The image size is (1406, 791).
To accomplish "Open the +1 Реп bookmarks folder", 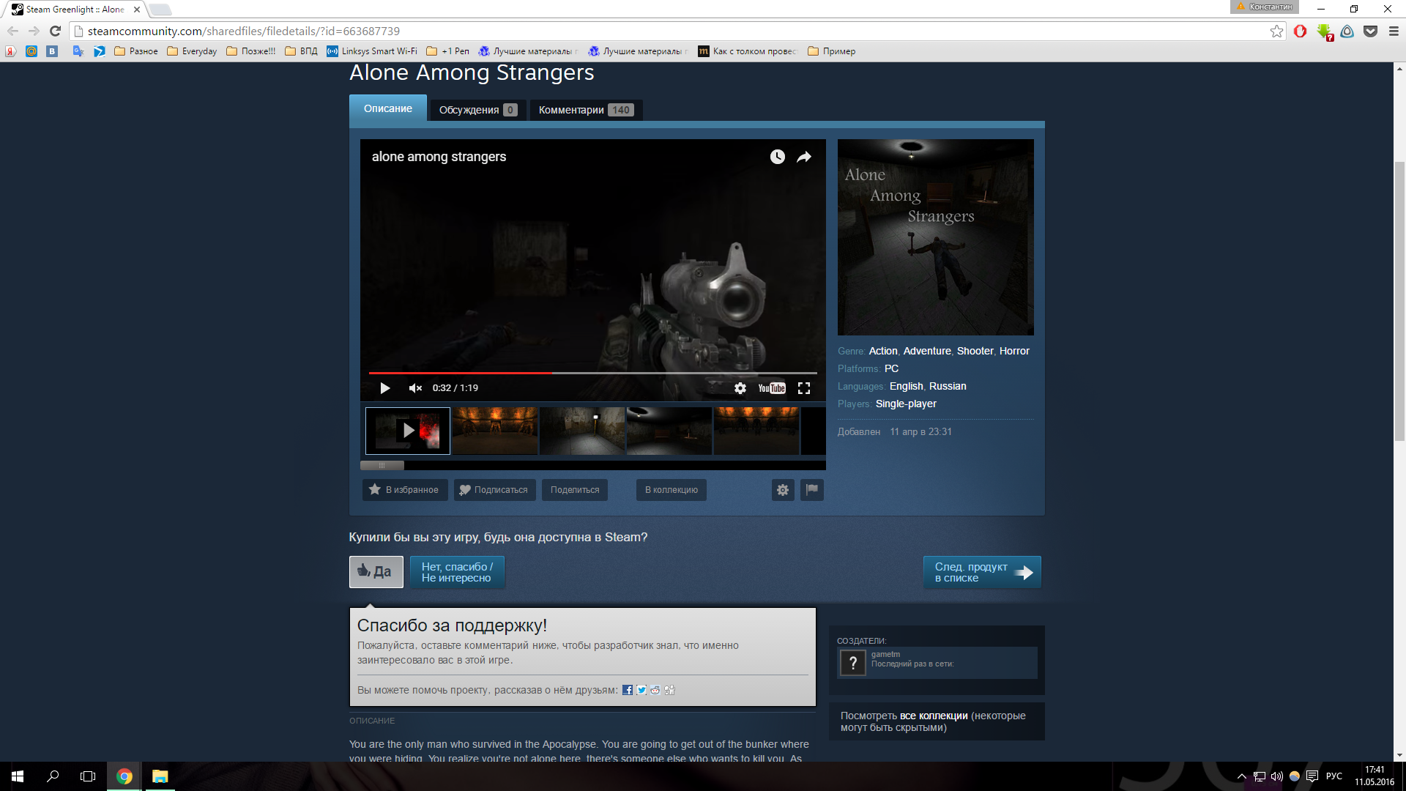I will pyautogui.click(x=447, y=51).
